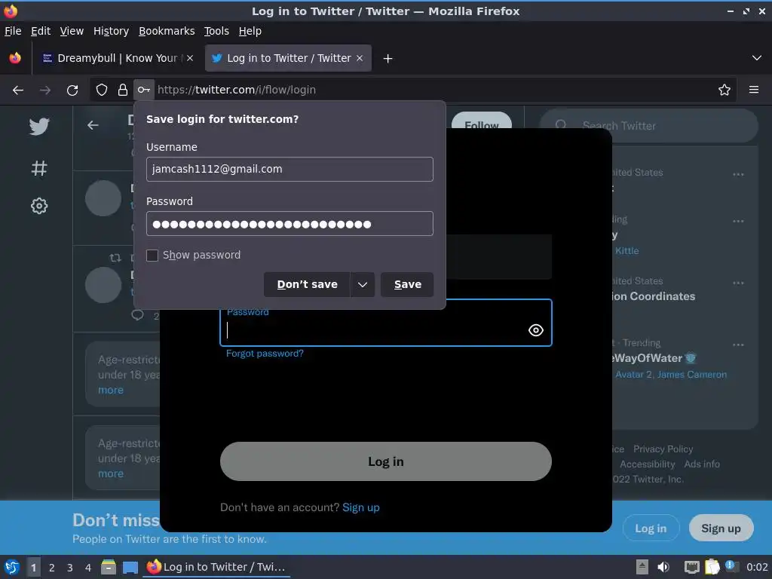
Task: Click the Search Twitter box
Action: (x=649, y=126)
